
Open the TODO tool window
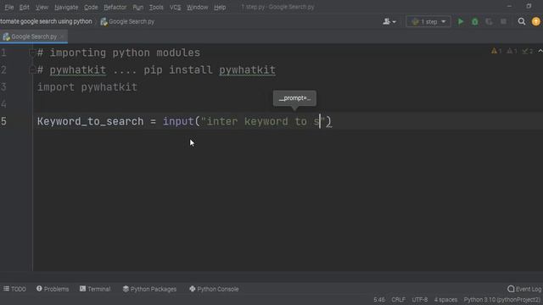pos(15,289)
